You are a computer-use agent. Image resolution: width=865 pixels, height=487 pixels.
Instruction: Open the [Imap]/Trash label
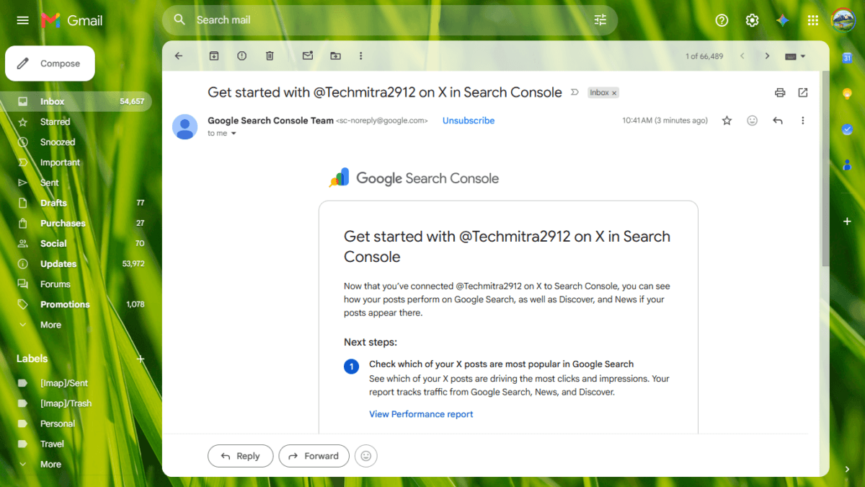[x=76, y=403]
